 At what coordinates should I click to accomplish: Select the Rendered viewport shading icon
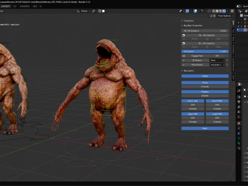[x=224, y=11]
